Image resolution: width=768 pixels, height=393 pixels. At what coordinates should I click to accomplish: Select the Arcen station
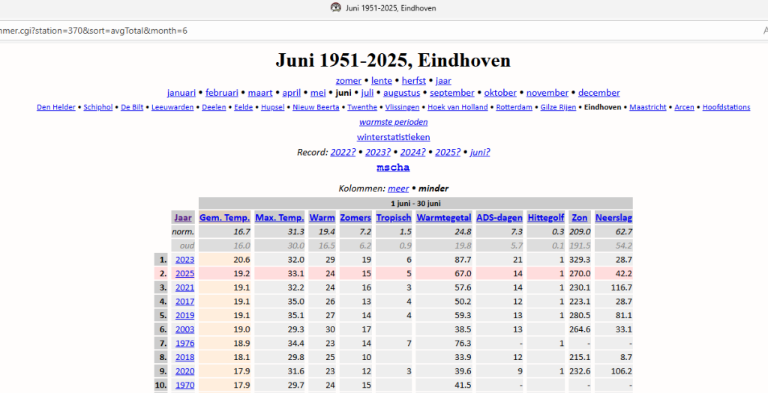[684, 107]
